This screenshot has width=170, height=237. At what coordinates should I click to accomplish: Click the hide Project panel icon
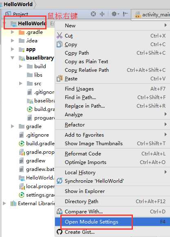pos(125,14)
